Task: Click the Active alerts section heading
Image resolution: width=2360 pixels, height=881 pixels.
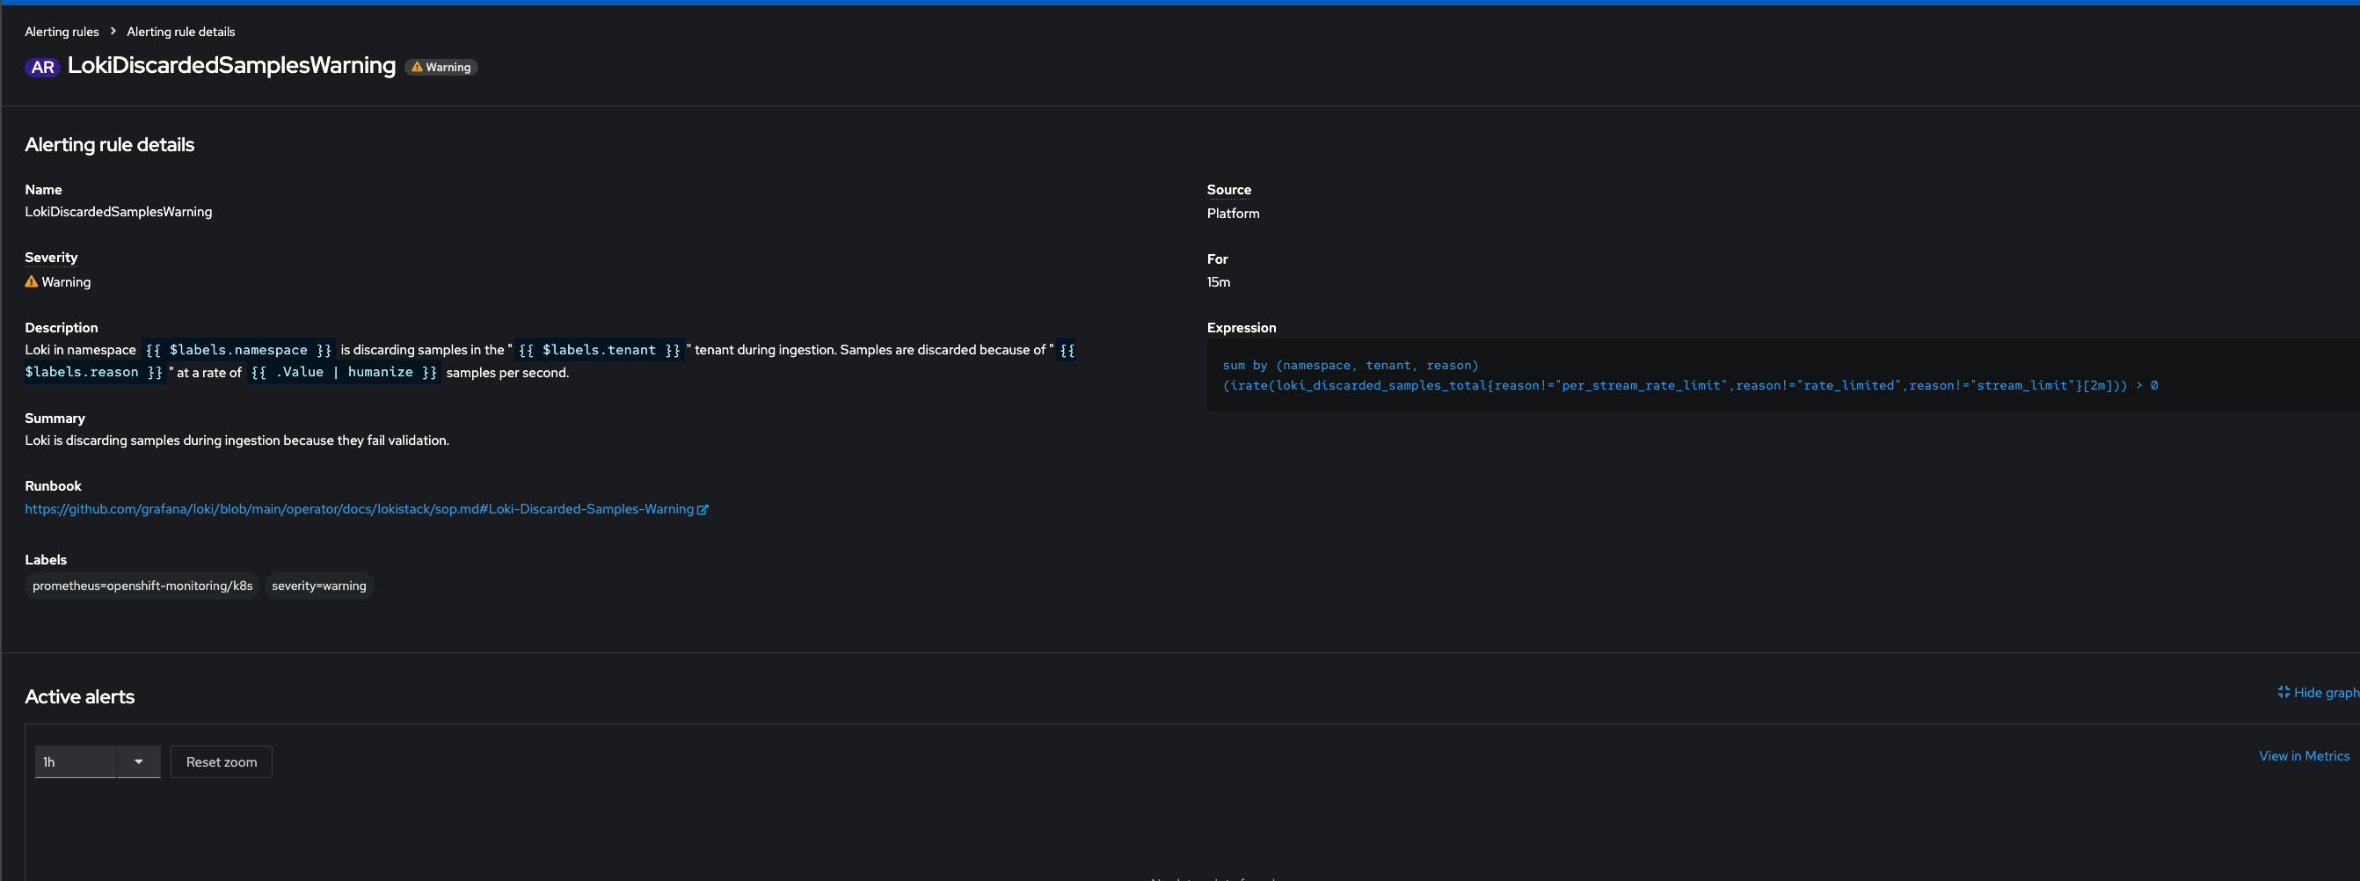Action: click(x=80, y=697)
